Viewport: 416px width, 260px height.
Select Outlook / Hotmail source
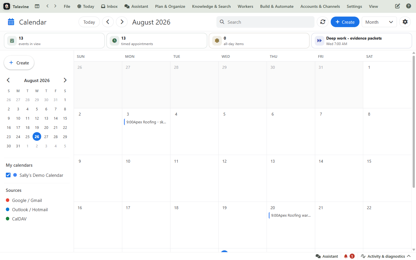(x=30, y=209)
